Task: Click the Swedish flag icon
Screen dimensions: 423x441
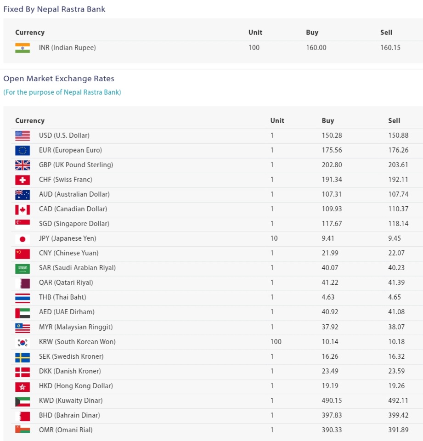Action: click(x=23, y=357)
